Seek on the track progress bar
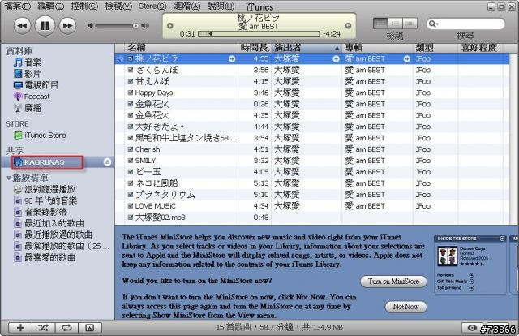Viewport: 519px width, 336px height. pos(259,34)
